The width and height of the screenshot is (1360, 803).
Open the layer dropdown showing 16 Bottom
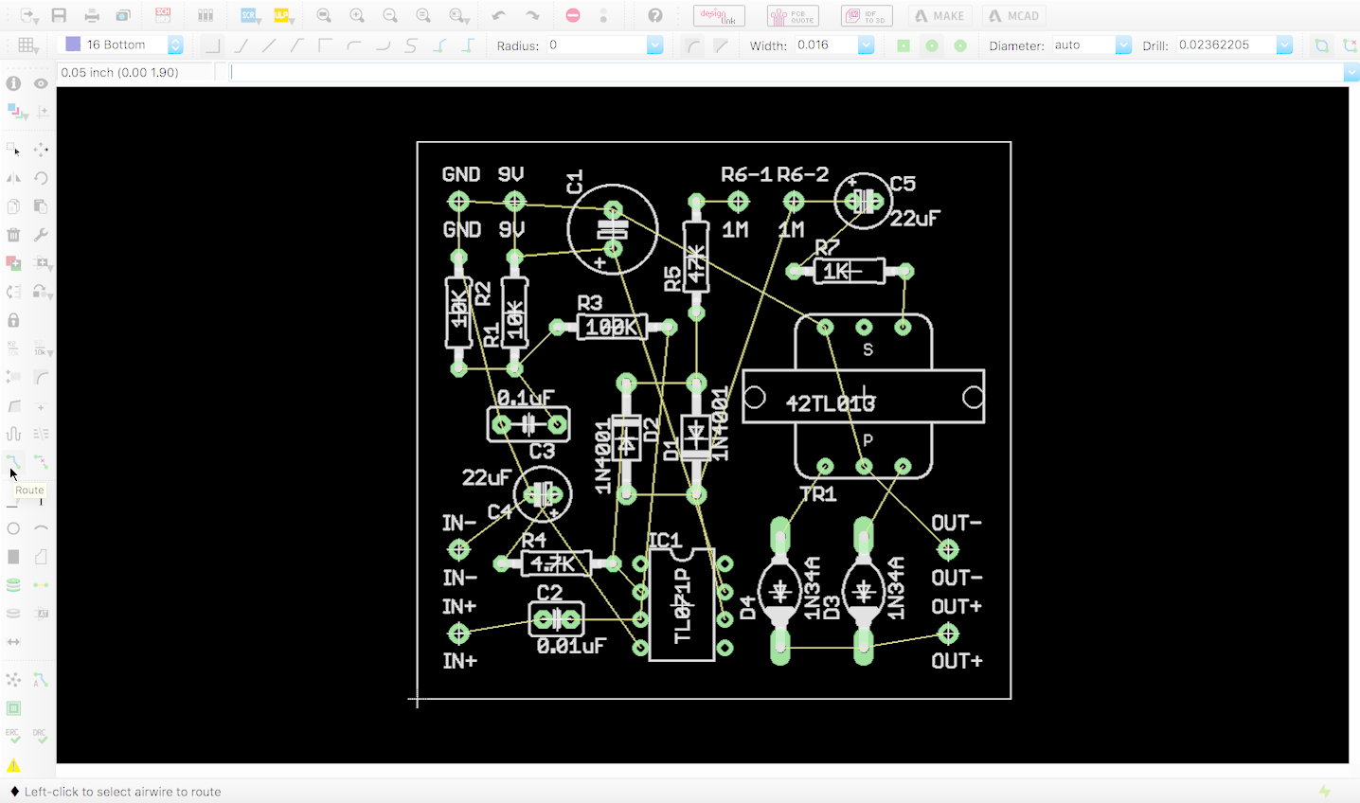point(175,45)
